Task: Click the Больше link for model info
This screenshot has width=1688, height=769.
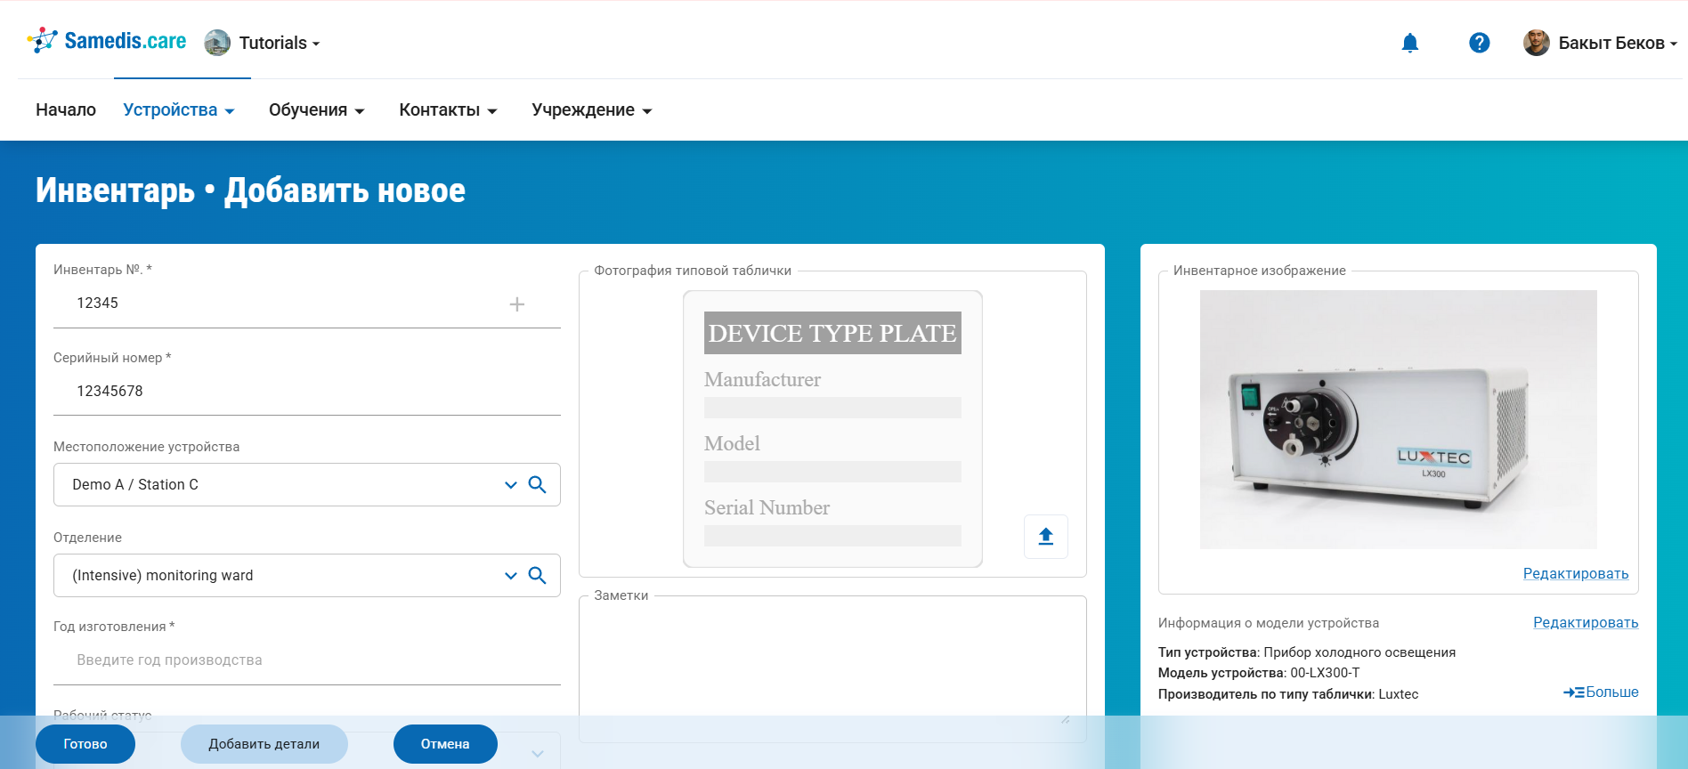Action: pos(1601,692)
